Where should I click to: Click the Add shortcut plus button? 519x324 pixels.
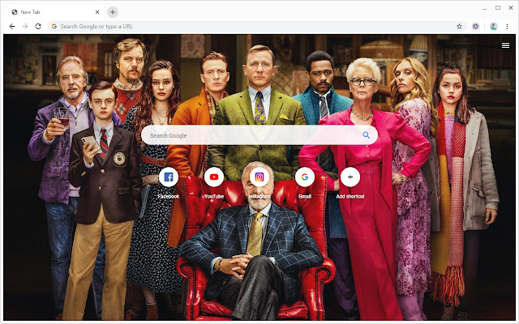pos(350,177)
